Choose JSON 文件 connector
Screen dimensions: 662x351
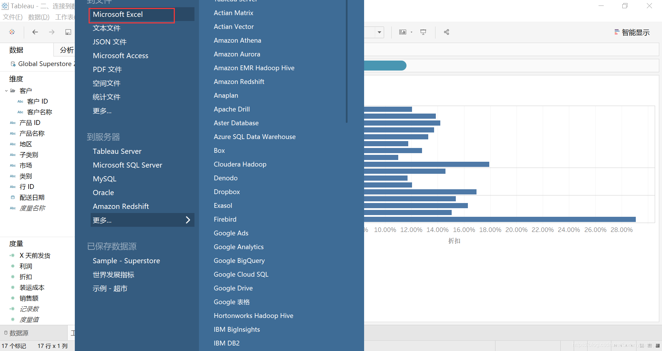110,42
